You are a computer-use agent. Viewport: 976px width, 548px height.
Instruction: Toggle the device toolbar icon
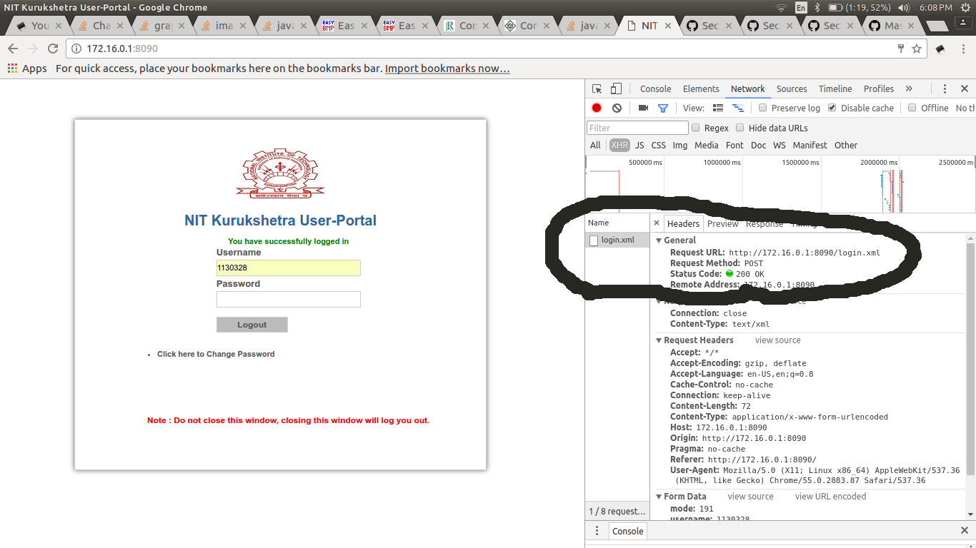[x=616, y=89]
